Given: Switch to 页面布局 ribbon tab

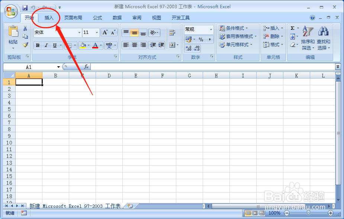Looking at the screenshot, I should tap(73, 18).
